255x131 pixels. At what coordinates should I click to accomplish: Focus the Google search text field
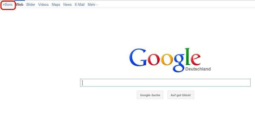(x=165, y=83)
